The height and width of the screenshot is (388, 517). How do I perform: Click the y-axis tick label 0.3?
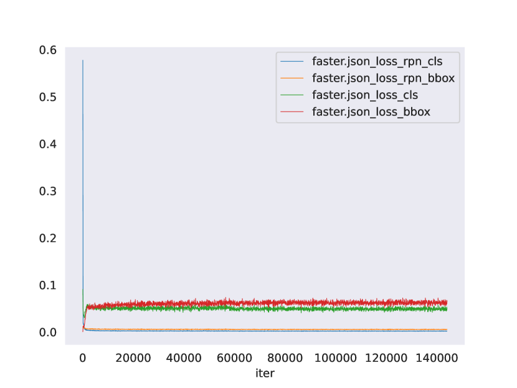point(48,191)
